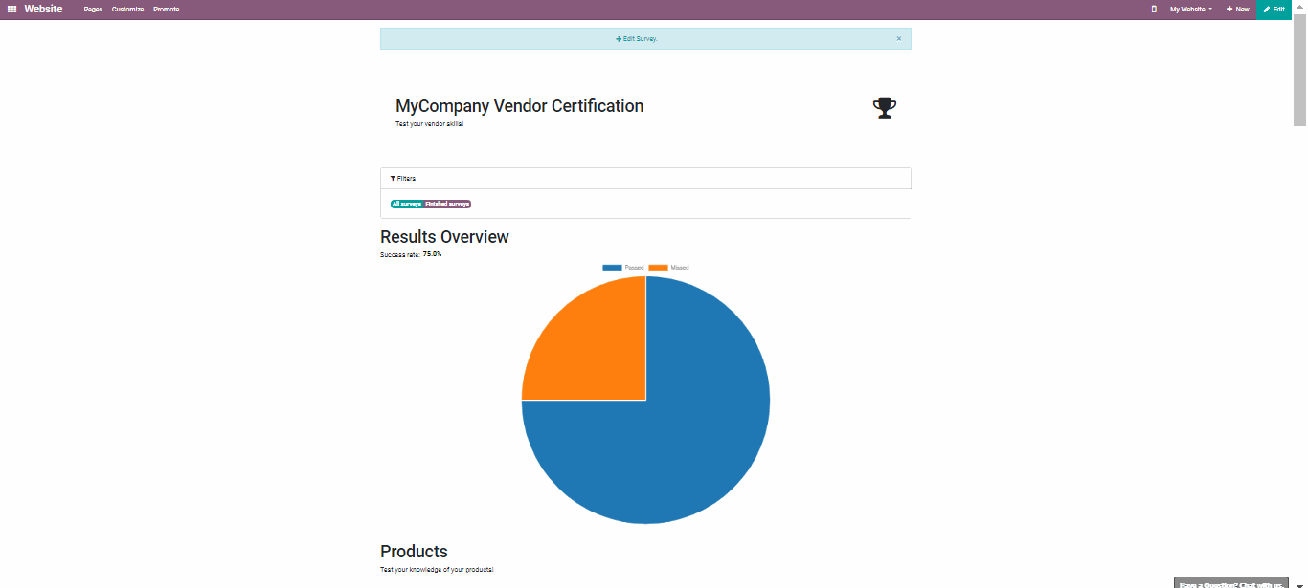Open the 'Have a Question? Chat with us' button
Screen dimensions: 1308x588
(1230, 583)
